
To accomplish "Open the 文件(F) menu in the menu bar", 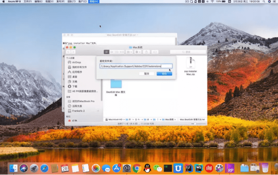I will pos(28,1).
